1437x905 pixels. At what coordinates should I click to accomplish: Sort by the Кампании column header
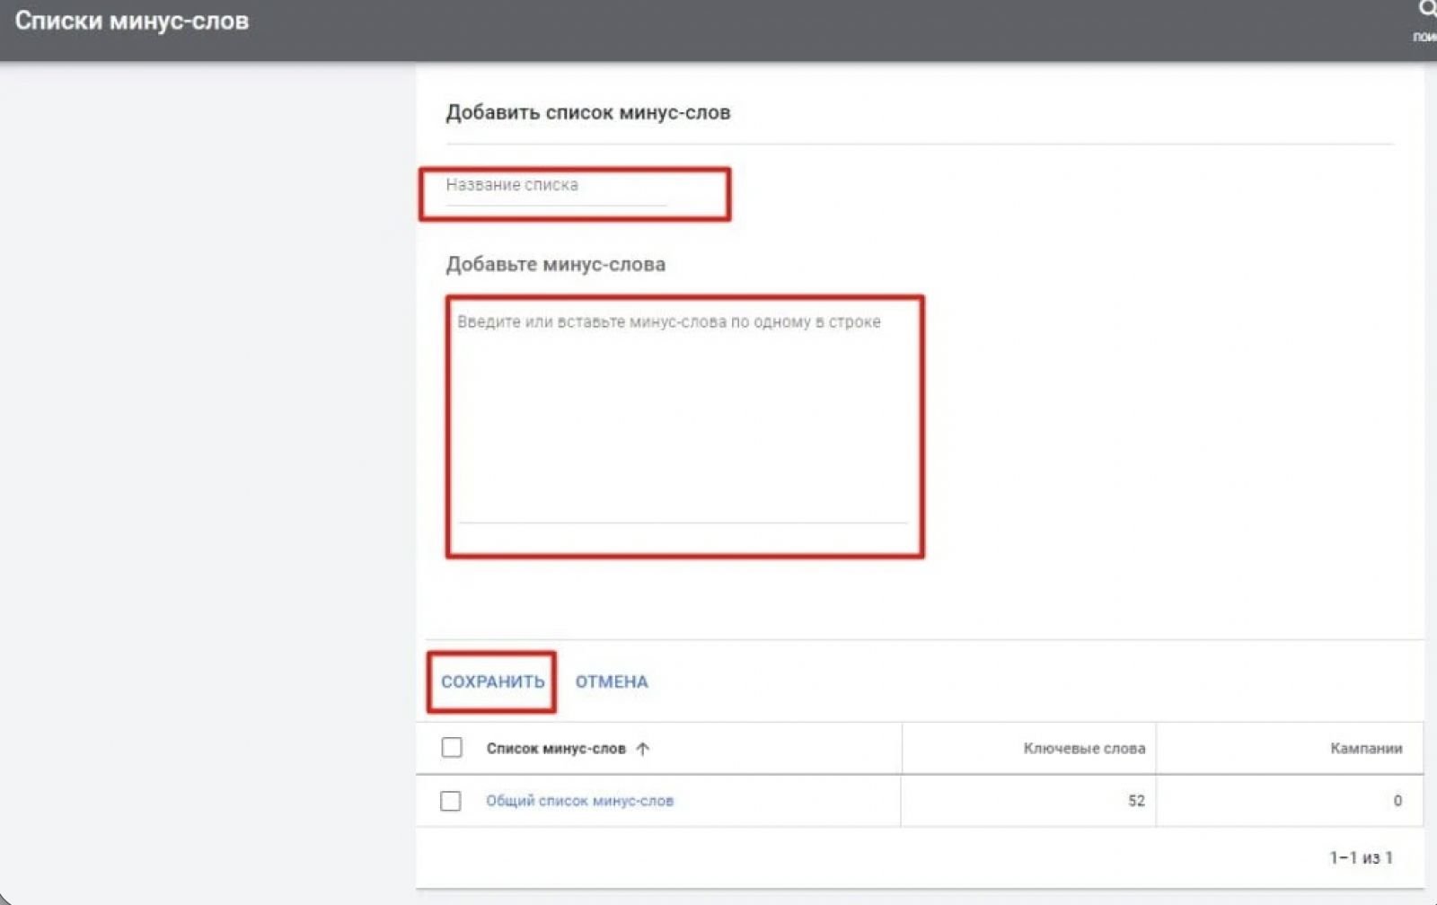pos(1365,749)
